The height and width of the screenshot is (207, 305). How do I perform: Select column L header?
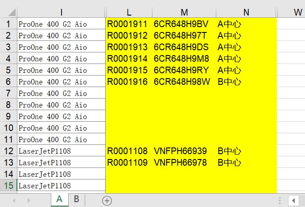tap(129, 12)
